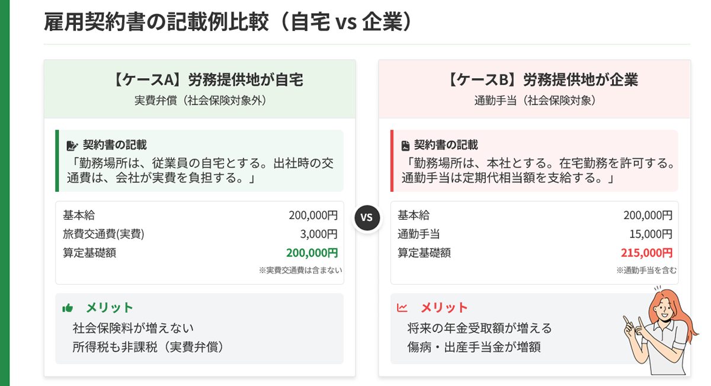Click the 将来の年金受取額が増える merit line
The height and width of the screenshot is (386, 711).
click(x=479, y=328)
